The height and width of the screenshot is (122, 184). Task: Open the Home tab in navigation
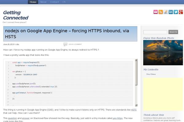tap(33, 2)
